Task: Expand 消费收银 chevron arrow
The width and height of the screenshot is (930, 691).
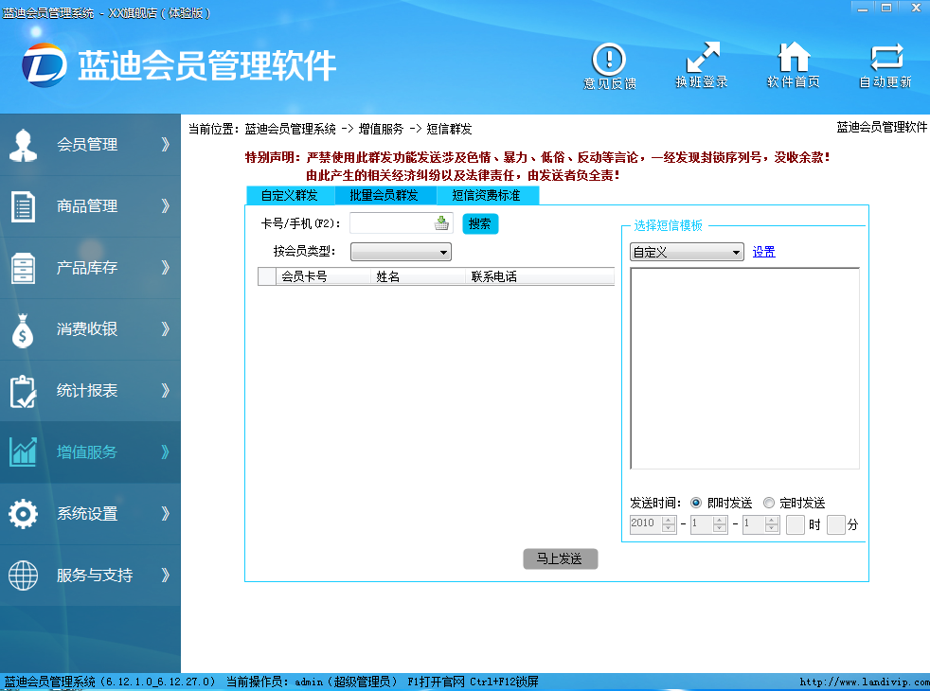Action: pyautogui.click(x=166, y=328)
